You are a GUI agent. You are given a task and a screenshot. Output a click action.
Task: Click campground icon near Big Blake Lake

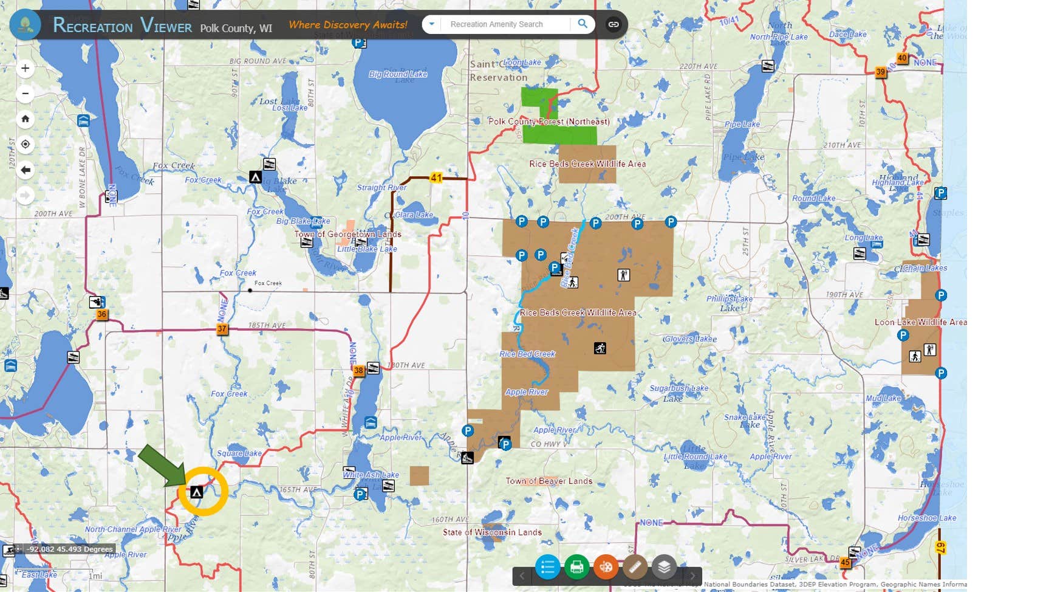256,177
